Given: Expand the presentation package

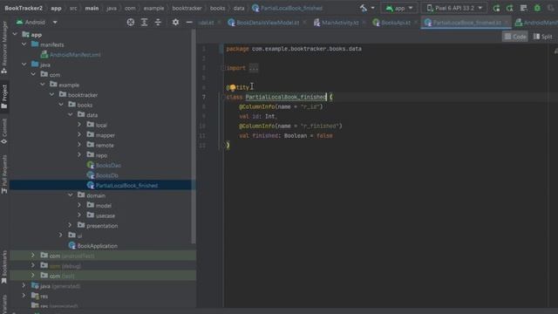Looking at the screenshot, I should click(x=71, y=225).
